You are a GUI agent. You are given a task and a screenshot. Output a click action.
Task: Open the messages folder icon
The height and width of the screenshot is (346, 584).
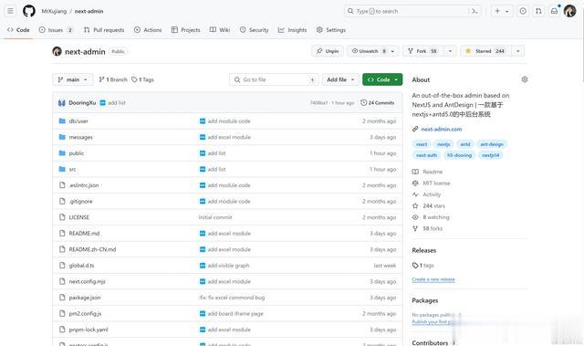[62, 137]
